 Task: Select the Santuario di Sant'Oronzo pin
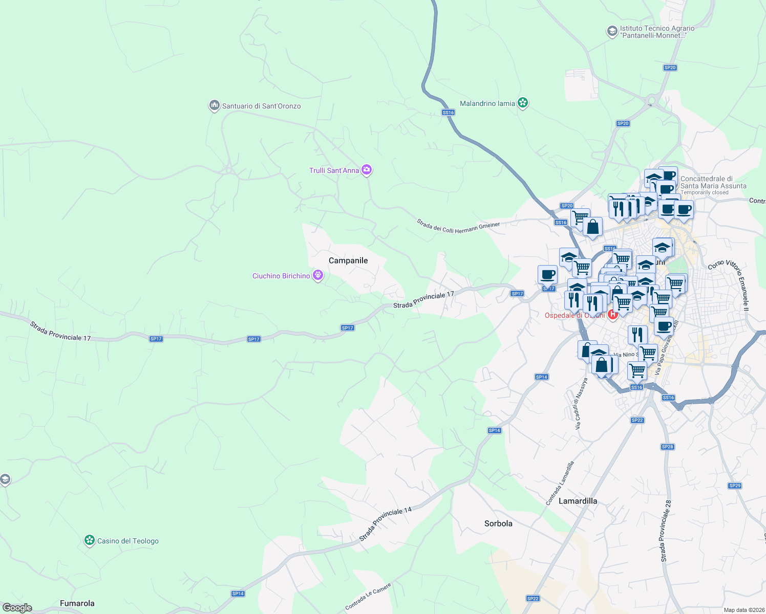tap(214, 105)
